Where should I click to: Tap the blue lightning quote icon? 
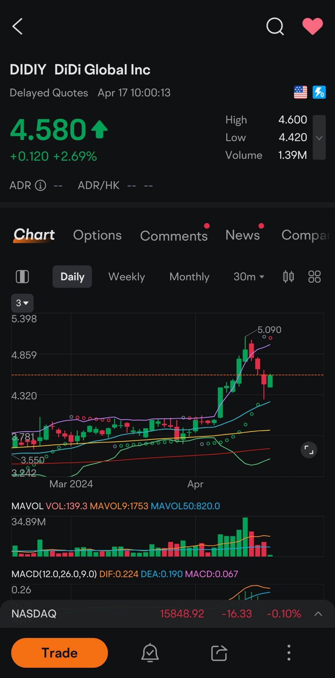click(x=319, y=92)
